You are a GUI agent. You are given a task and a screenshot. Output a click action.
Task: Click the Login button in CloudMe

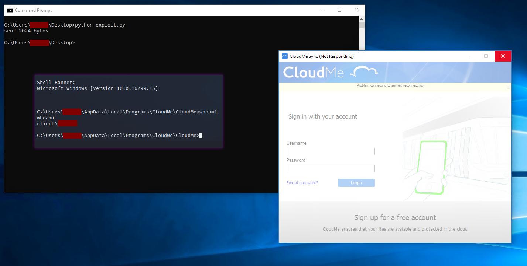pos(356,183)
